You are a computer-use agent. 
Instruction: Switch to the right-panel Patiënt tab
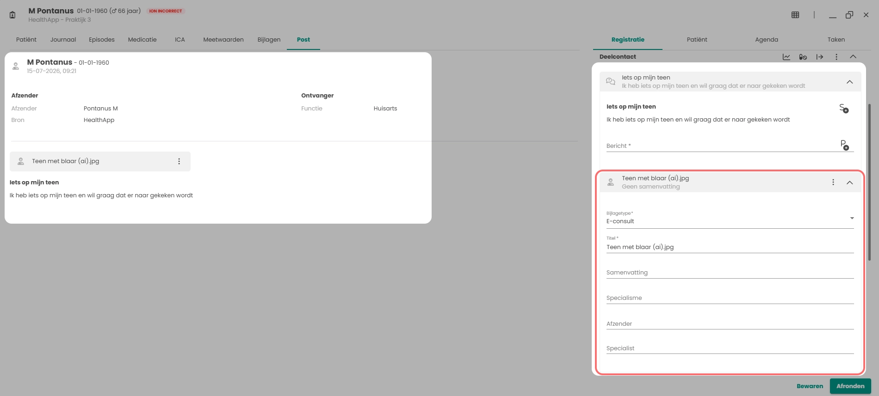[x=697, y=40]
